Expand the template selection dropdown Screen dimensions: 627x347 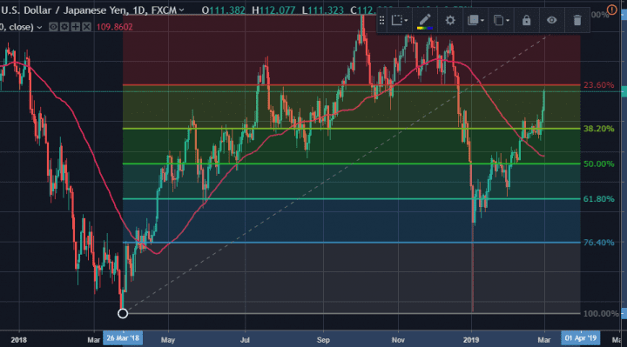(x=399, y=20)
